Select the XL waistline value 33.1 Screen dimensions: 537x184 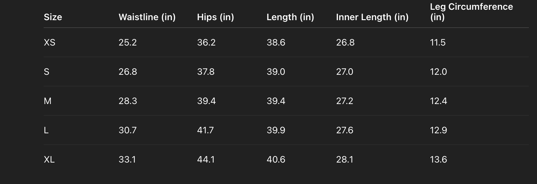(x=127, y=160)
